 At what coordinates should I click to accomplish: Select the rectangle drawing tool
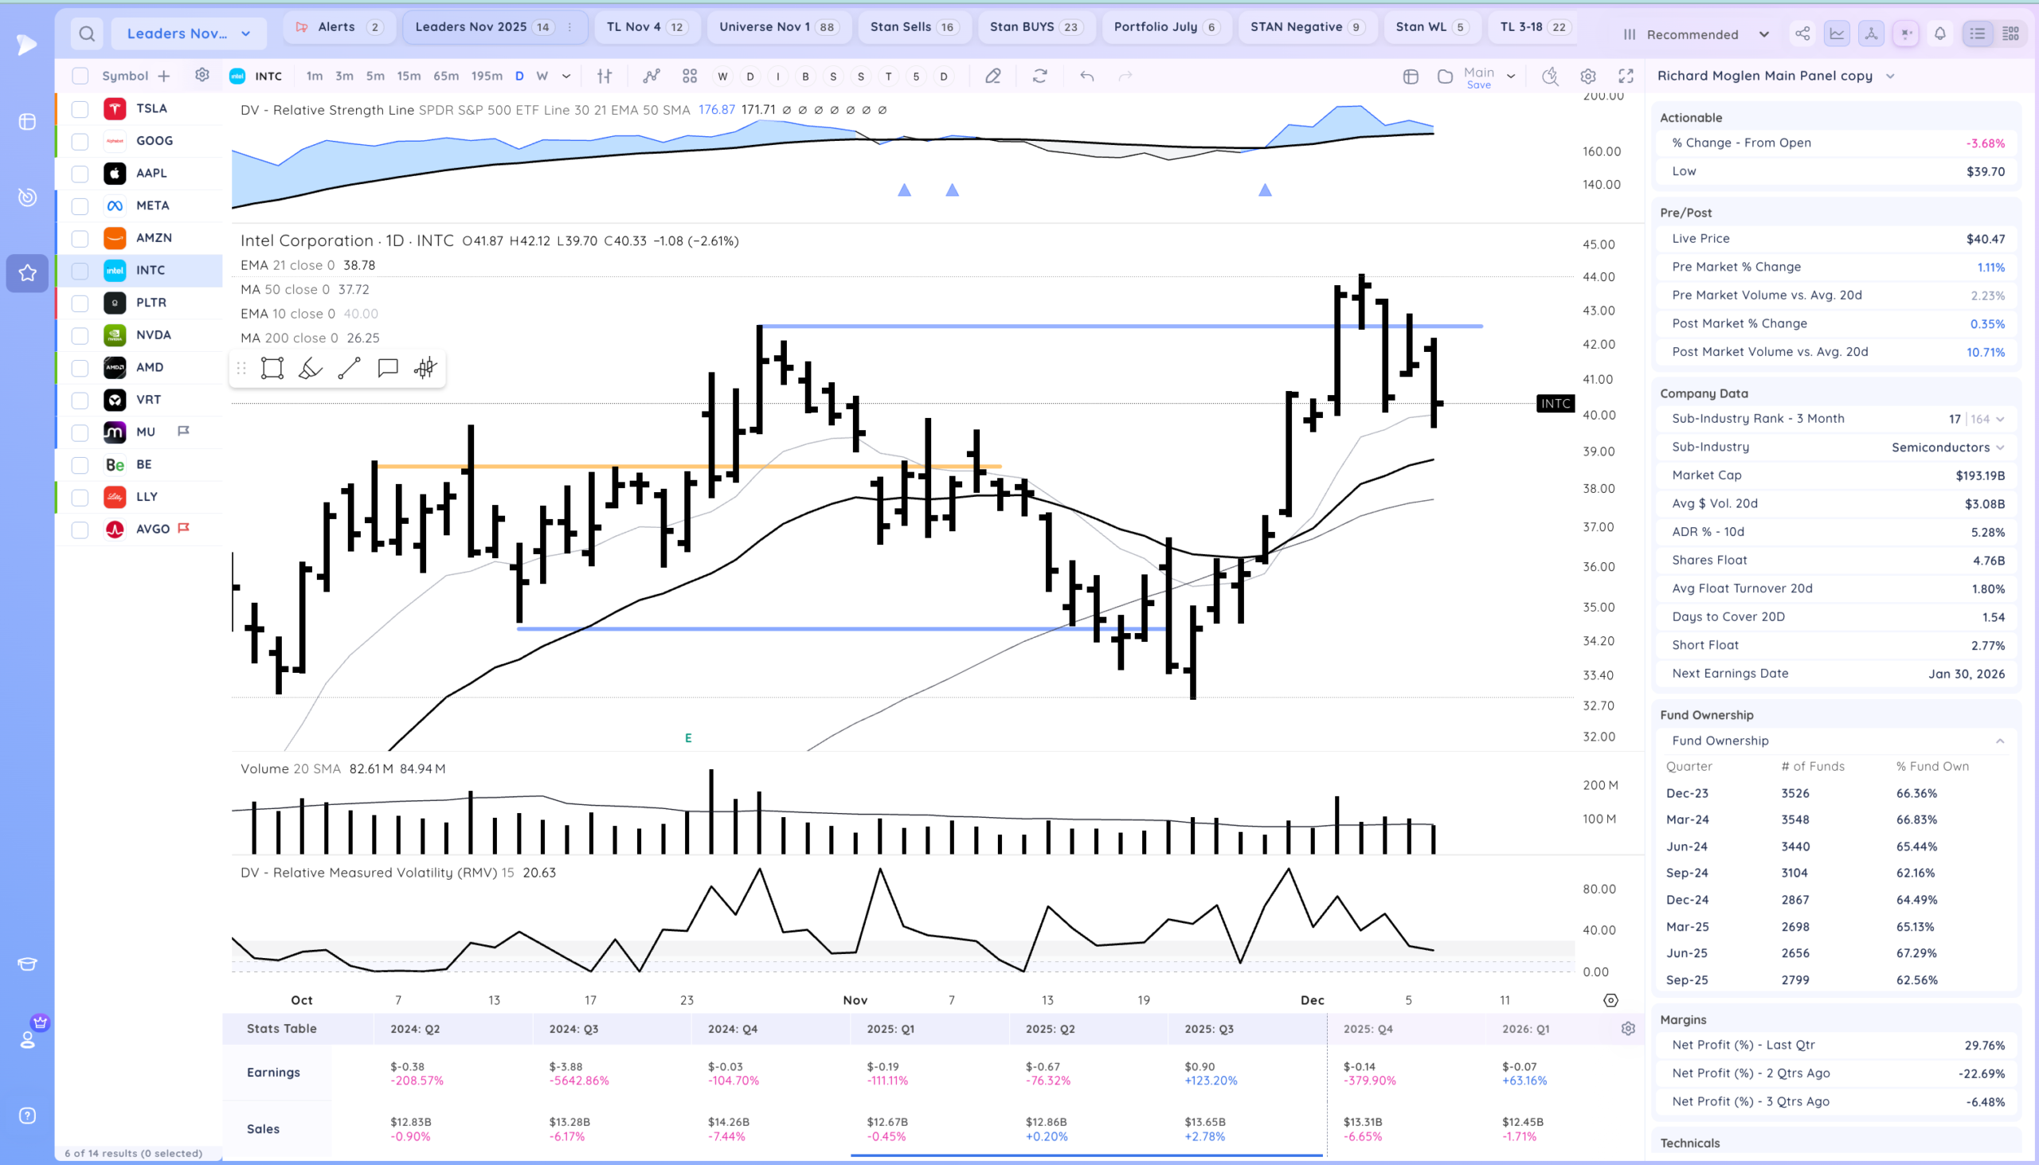(272, 368)
